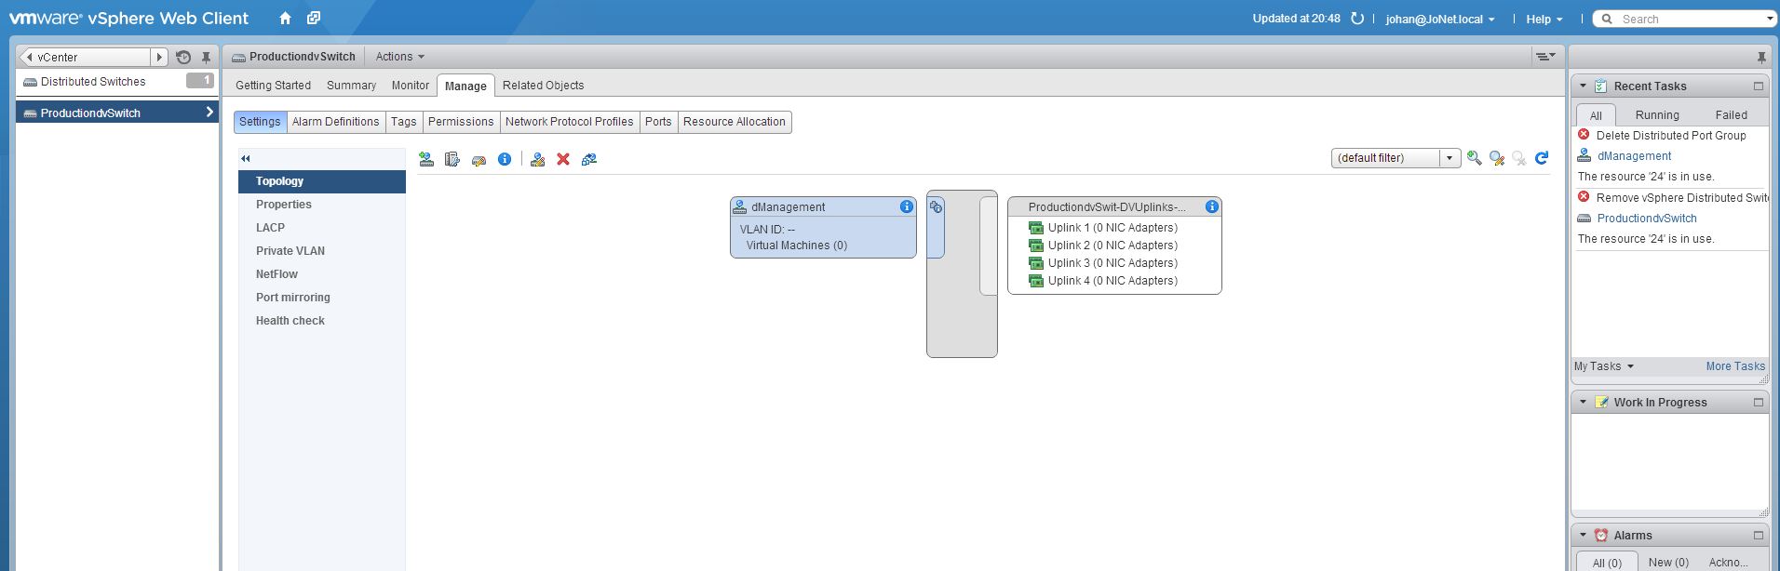This screenshot has height=571, width=1780.
Task: Click the global refresh icon near Updated time
Action: tap(1357, 19)
